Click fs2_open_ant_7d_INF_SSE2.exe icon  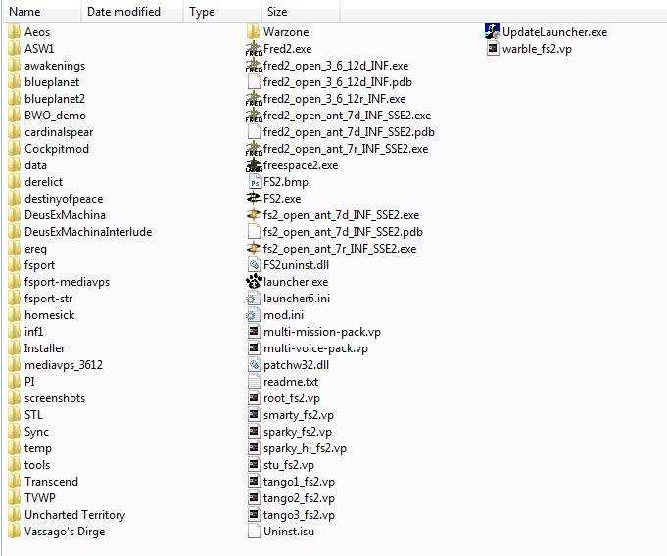click(254, 214)
